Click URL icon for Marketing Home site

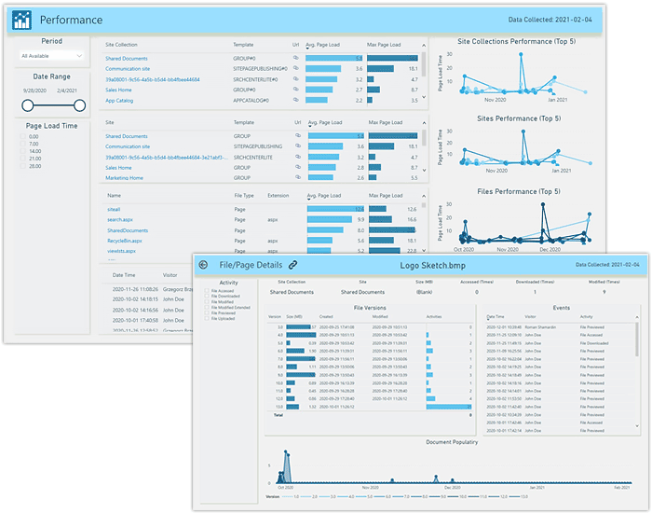click(296, 177)
